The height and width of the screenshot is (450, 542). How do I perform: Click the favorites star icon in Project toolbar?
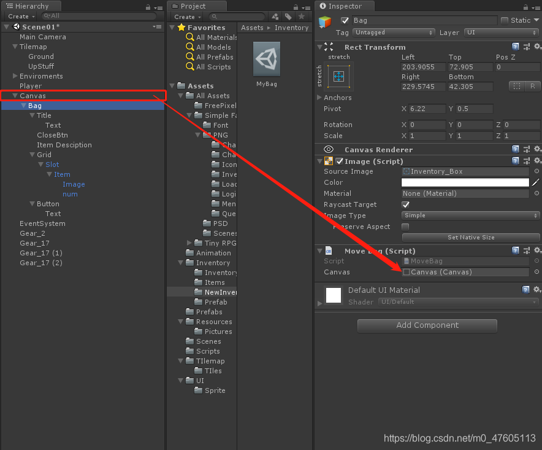(x=302, y=17)
